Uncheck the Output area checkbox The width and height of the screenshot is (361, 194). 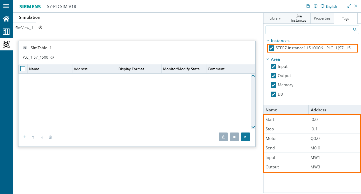[x=274, y=76]
